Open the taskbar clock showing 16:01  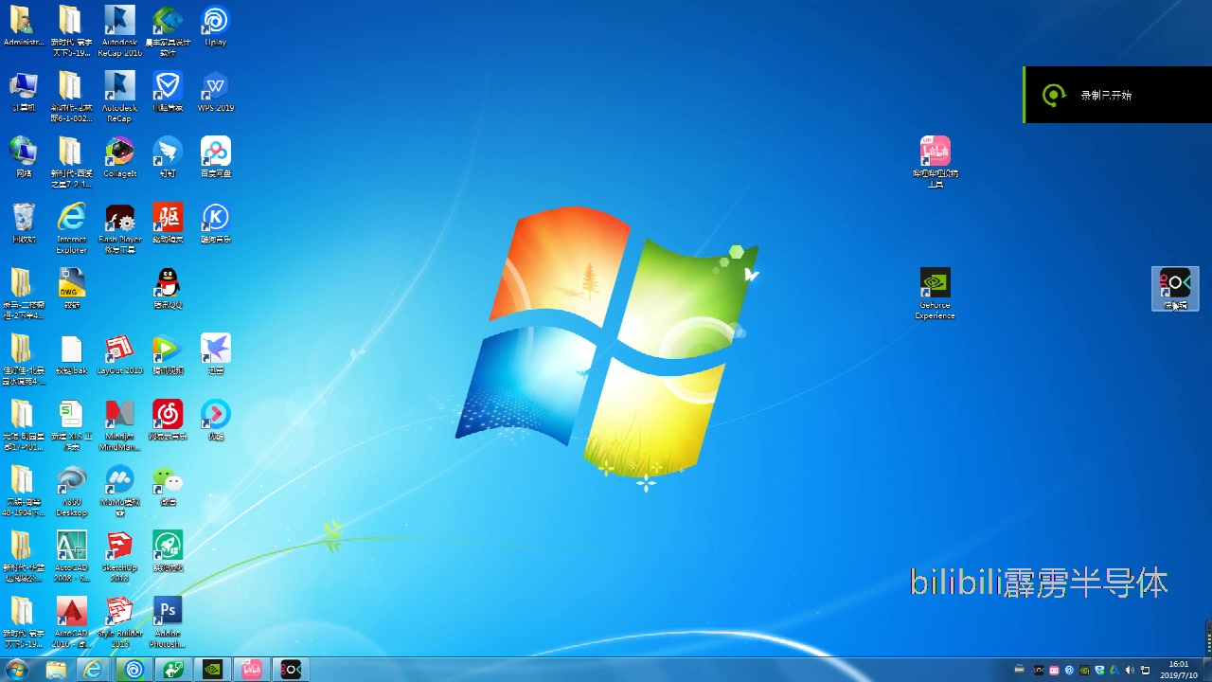pyautogui.click(x=1179, y=670)
